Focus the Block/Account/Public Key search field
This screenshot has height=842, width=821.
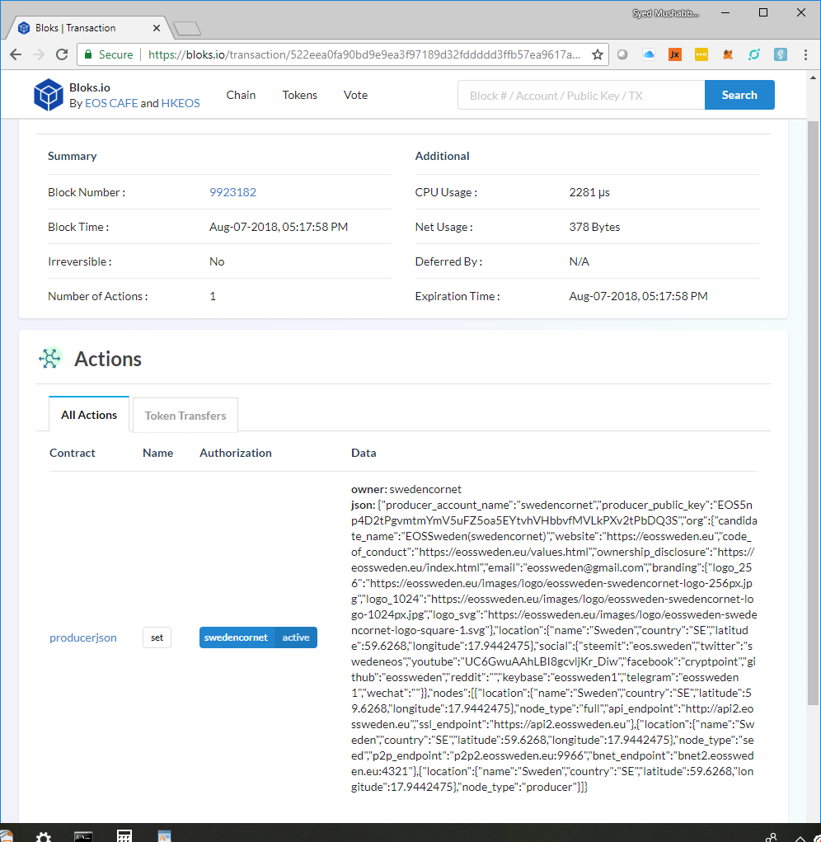581,95
